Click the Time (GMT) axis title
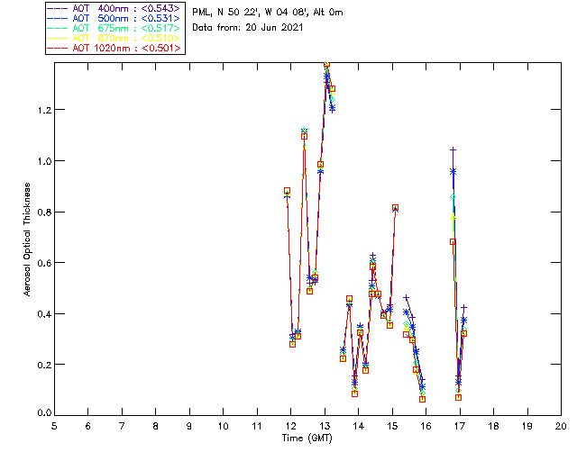The image size is (577, 461). [307, 438]
